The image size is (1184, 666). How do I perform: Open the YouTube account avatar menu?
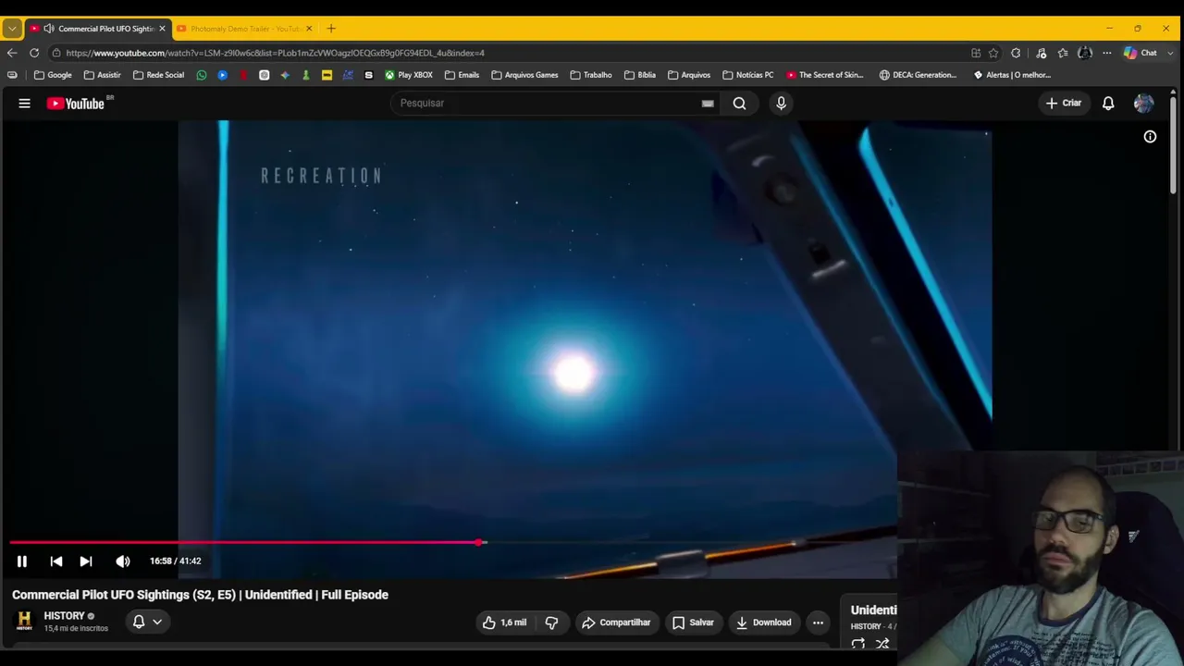(x=1144, y=103)
